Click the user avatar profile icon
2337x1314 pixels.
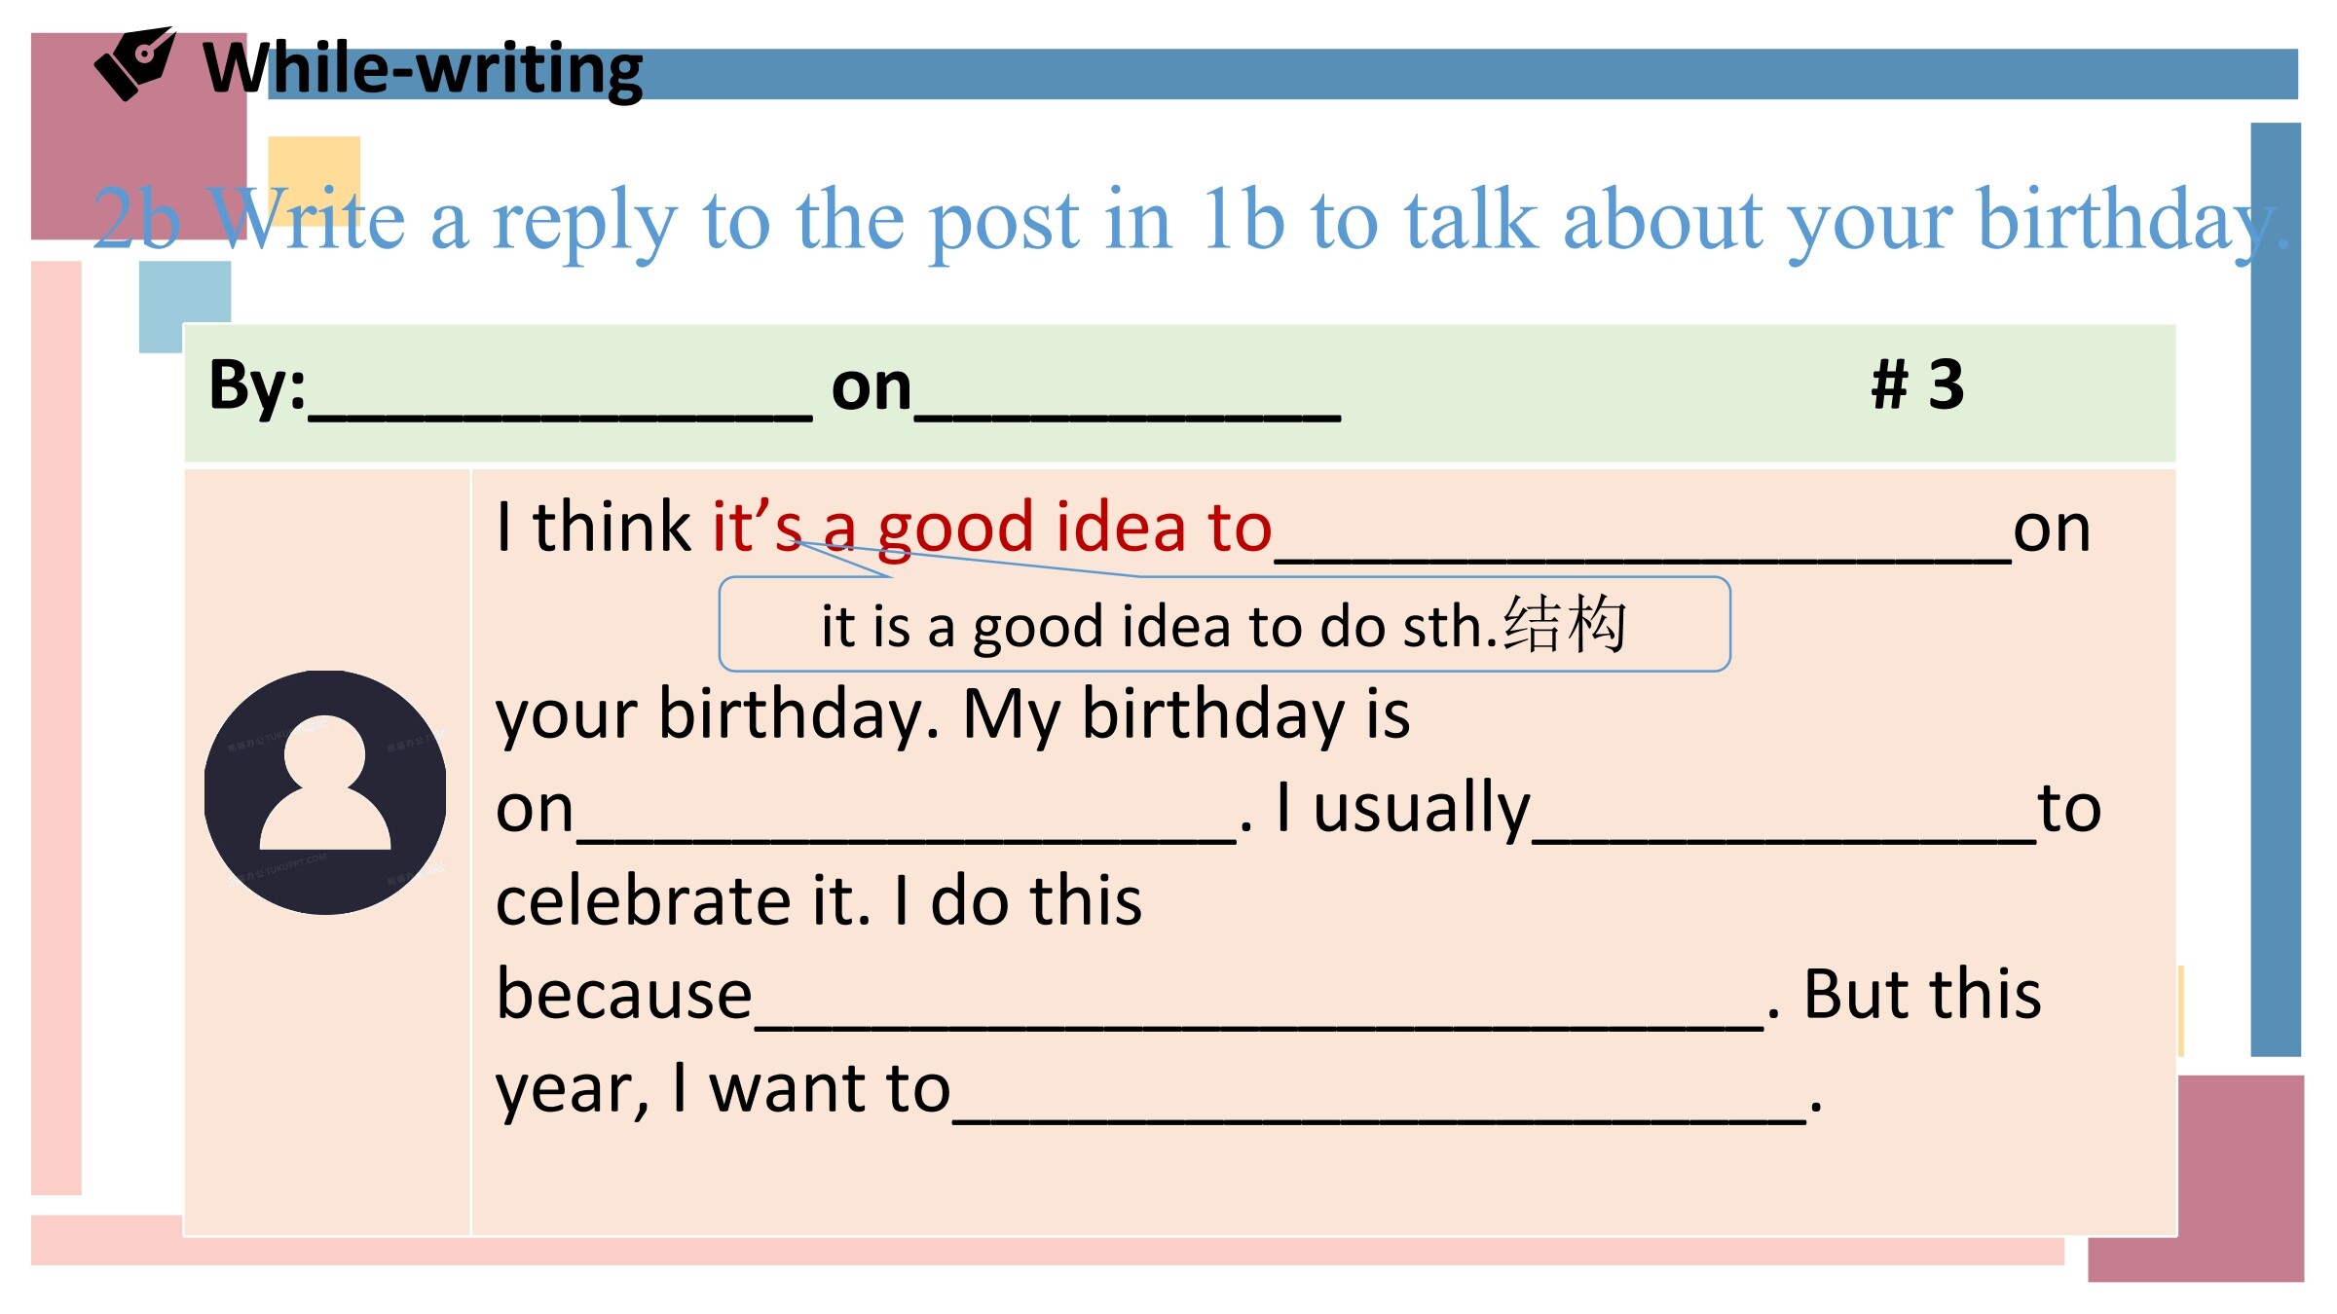pyautogui.click(x=325, y=792)
